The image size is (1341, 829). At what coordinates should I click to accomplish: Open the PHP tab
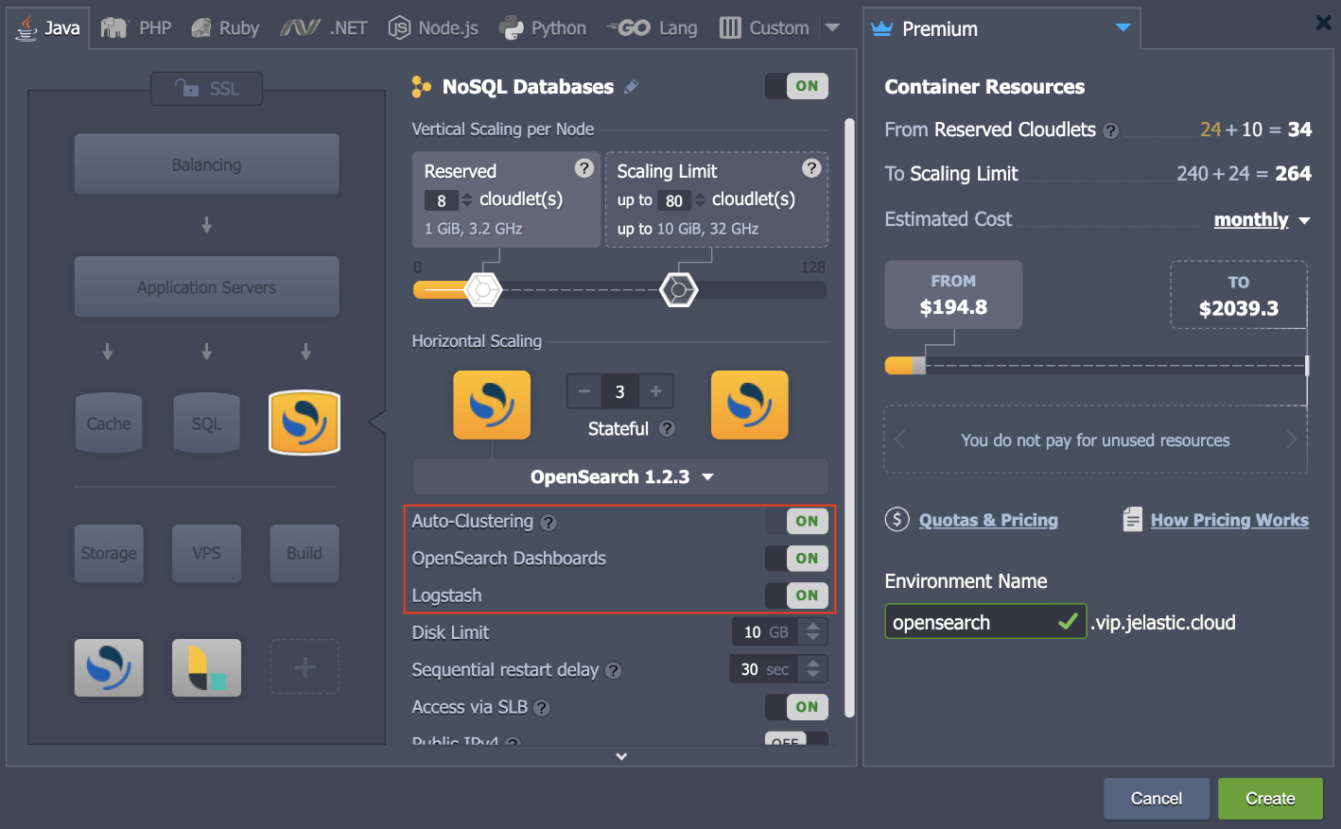[136, 27]
